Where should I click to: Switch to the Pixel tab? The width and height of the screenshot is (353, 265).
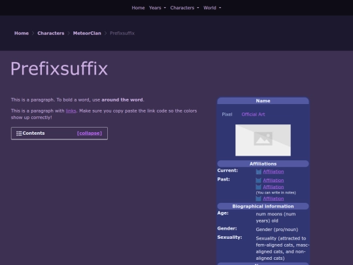tap(227, 115)
